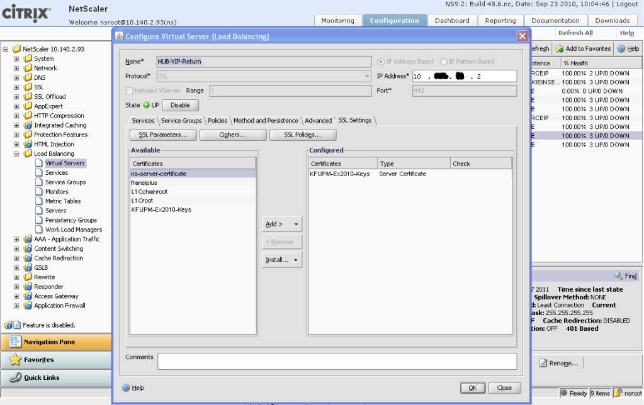Click the Quick Links chain icon
Image resolution: width=644 pixels, height=405 pixels.
click(x=14, y=377)
